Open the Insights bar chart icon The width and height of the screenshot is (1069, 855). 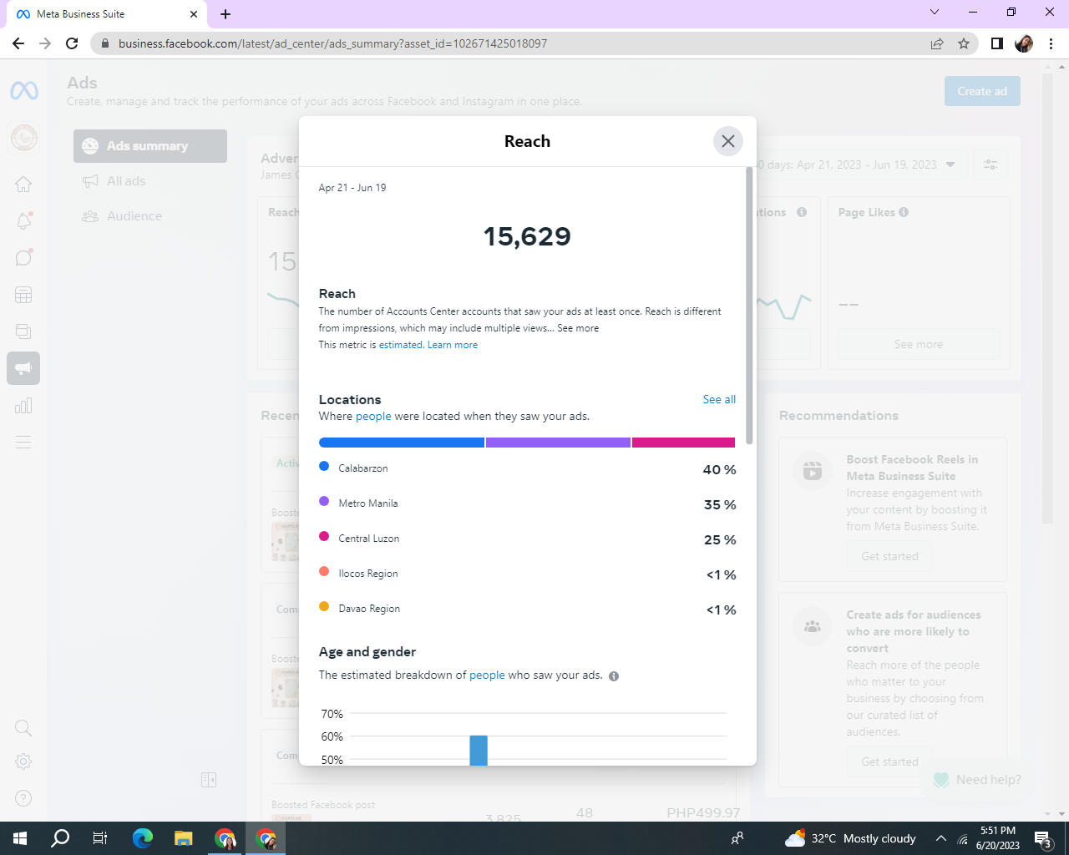(x=23, y=406)
